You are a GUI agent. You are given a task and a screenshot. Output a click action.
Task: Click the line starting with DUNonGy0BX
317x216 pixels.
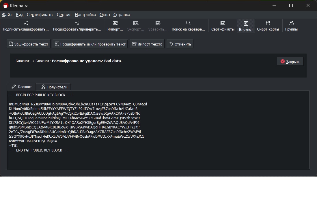[x=73, y=109]
